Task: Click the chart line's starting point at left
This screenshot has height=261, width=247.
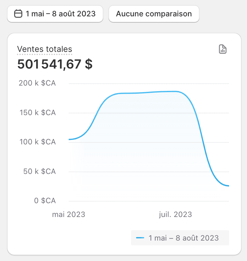Action: [x=69, y=139]
